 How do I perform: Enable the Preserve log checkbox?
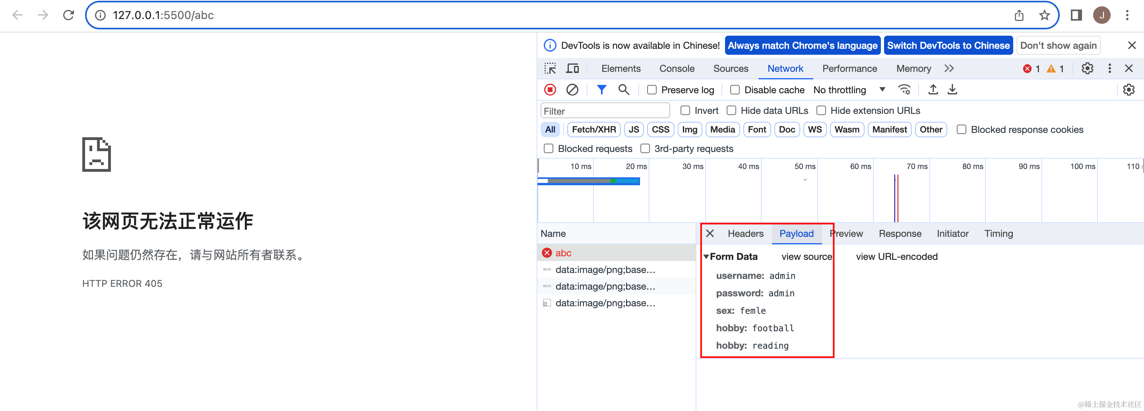pyautogui.click(x=652, y=90)
